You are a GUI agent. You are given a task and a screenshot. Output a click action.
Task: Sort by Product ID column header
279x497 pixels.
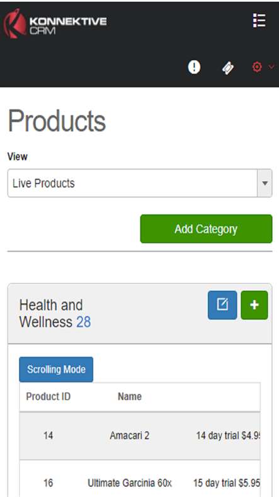(x=48, y=397)
